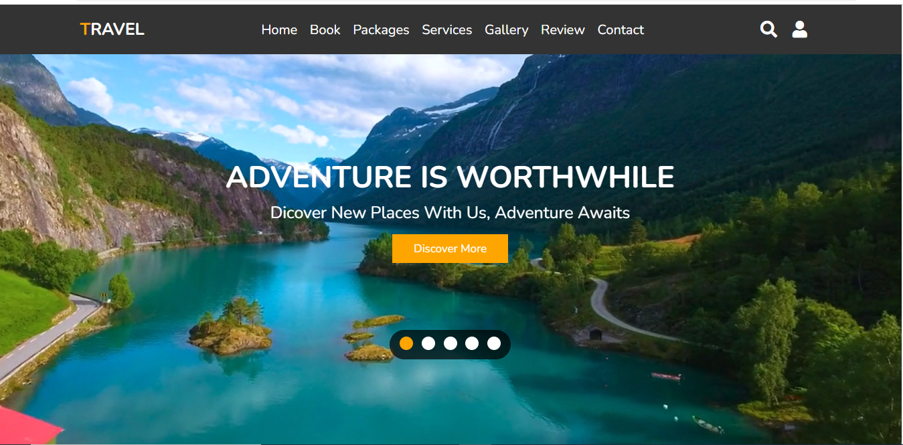
Task: Open the Contact page link
Action: pyautogui.click(x=621, y=30)
